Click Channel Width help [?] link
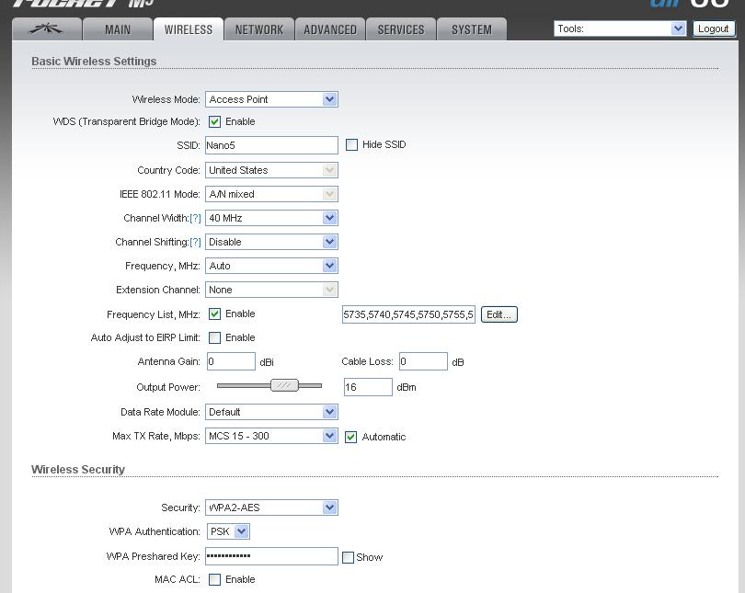Viewport: 745px width, 593px height. 195,219
